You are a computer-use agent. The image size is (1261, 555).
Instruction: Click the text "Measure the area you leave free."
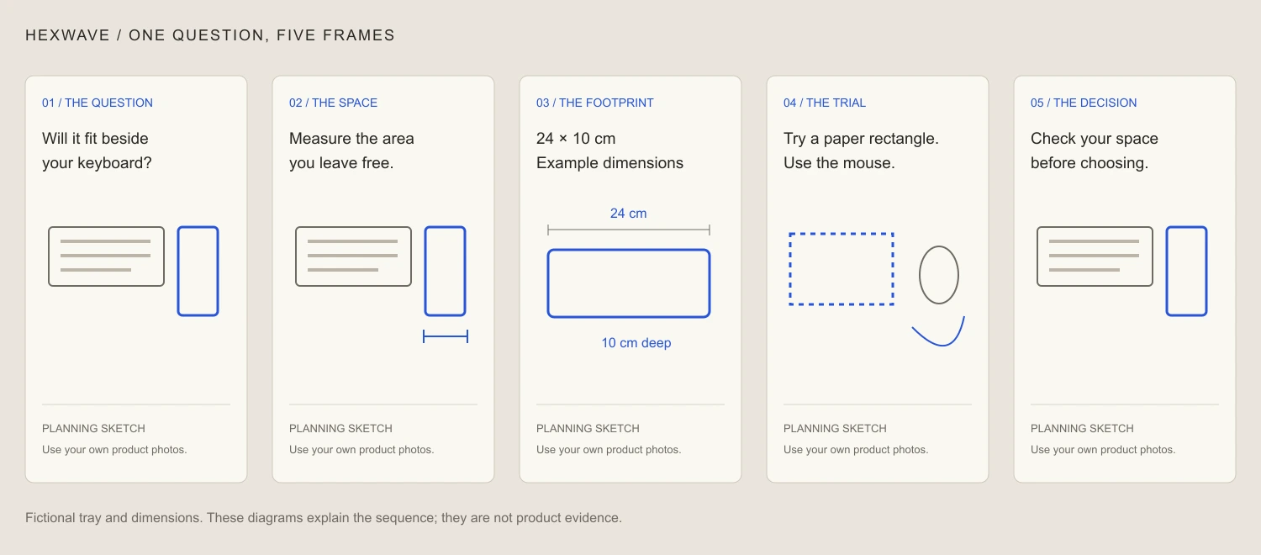pyautogui.click(x=351, y=151)
